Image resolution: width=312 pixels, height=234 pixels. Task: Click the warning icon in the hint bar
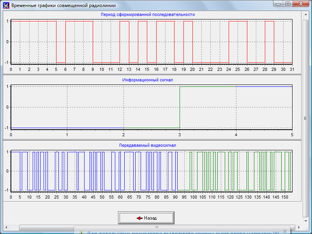point(82,232)
